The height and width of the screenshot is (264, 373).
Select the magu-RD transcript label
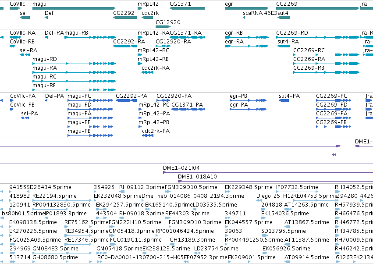click(45, 59)
